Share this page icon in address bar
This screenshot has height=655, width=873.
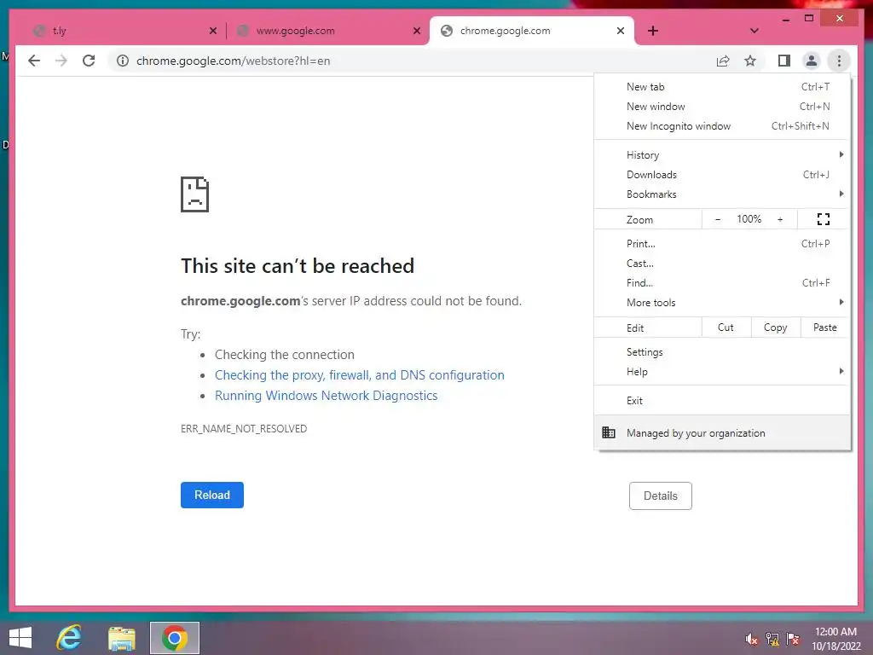pyautogui.click(x=723, y=61)
